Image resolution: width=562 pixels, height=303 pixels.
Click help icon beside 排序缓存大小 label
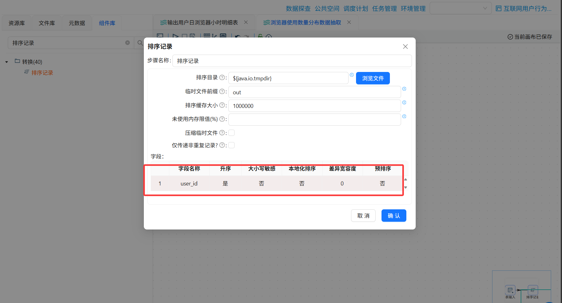click(222, 105)
